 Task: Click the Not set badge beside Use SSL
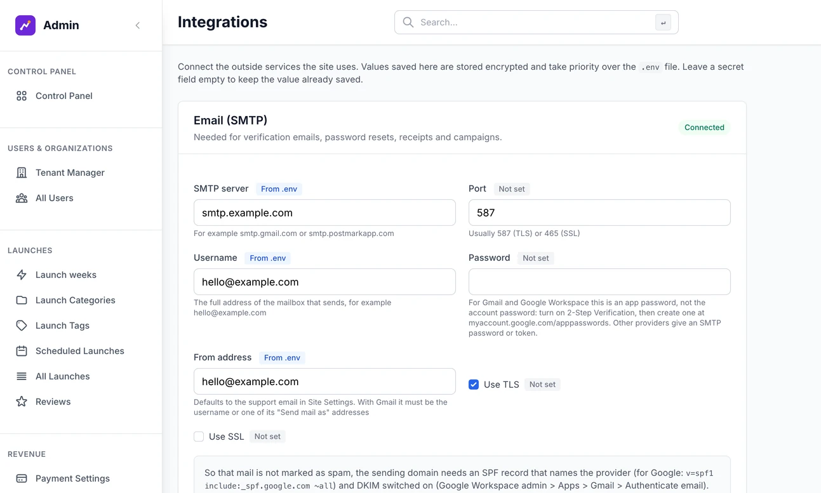(x=267, y=437)
